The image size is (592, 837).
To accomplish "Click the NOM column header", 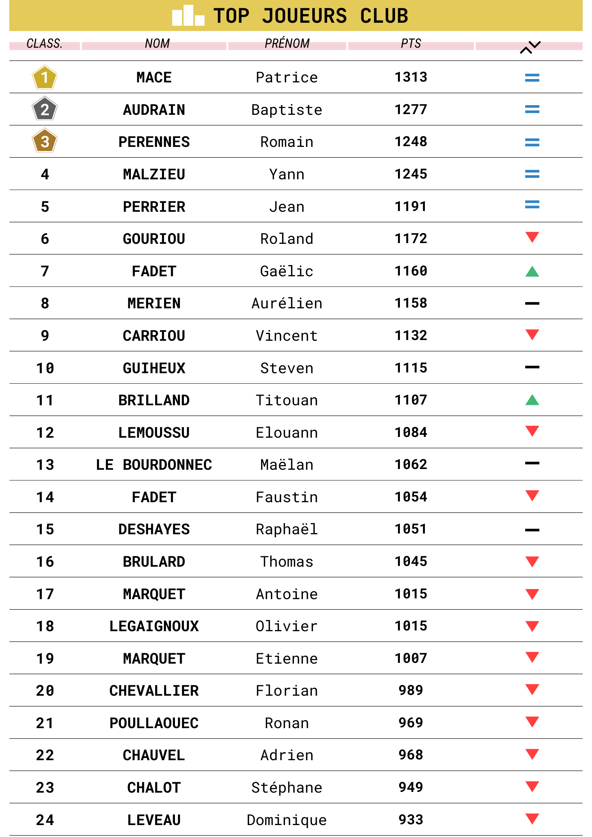I will 157,44.
